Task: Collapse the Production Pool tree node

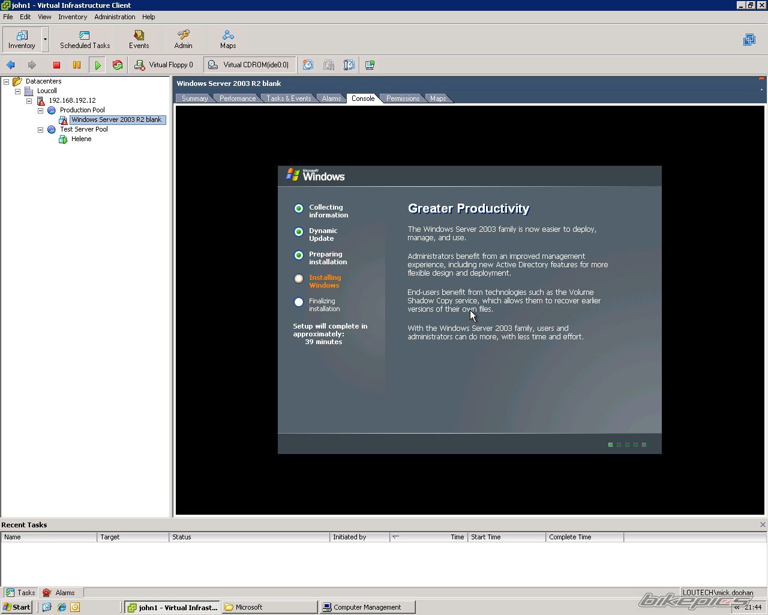Action: pos(41,111)
